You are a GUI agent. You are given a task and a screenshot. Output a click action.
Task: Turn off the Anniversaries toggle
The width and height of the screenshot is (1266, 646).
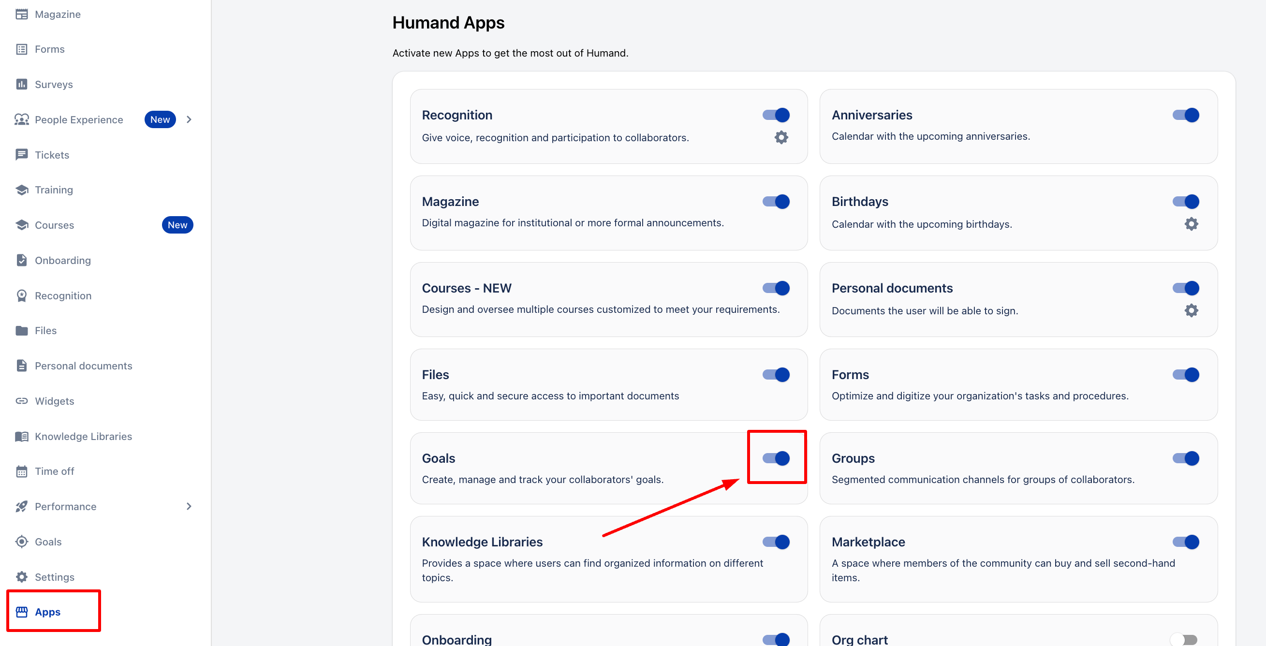tap(1185, 115)
